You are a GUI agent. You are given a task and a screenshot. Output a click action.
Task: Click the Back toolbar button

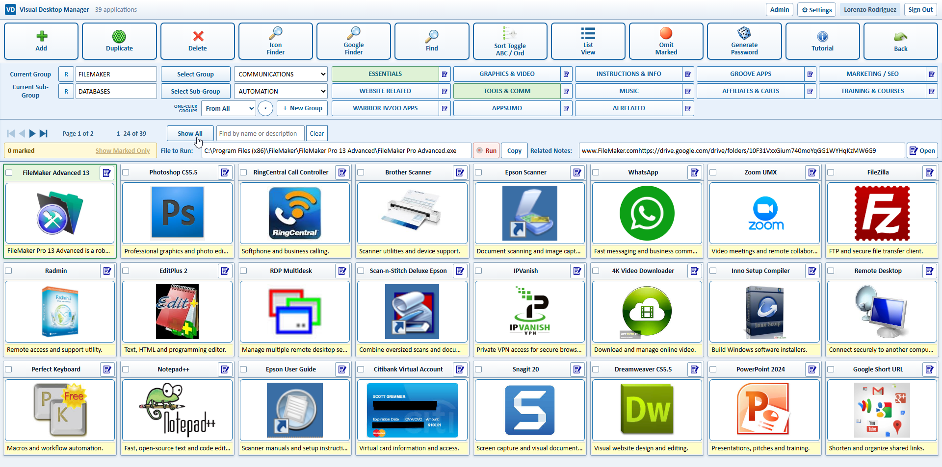point(901,41)
